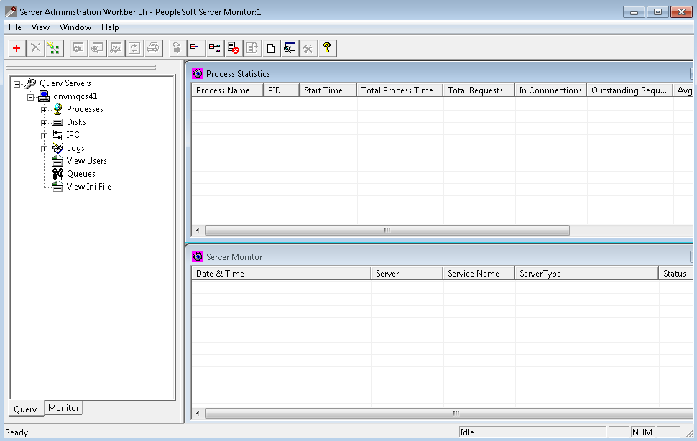Click Process Statistics horizontal scrollbar thumb
The height and width of the screenshot is (441, 697).
pos(387,230)
